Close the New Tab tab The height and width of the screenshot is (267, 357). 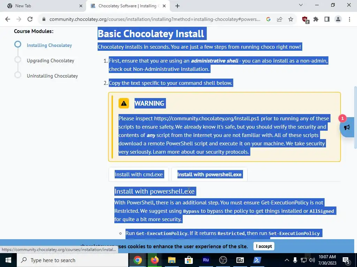[x=81, y=6]
